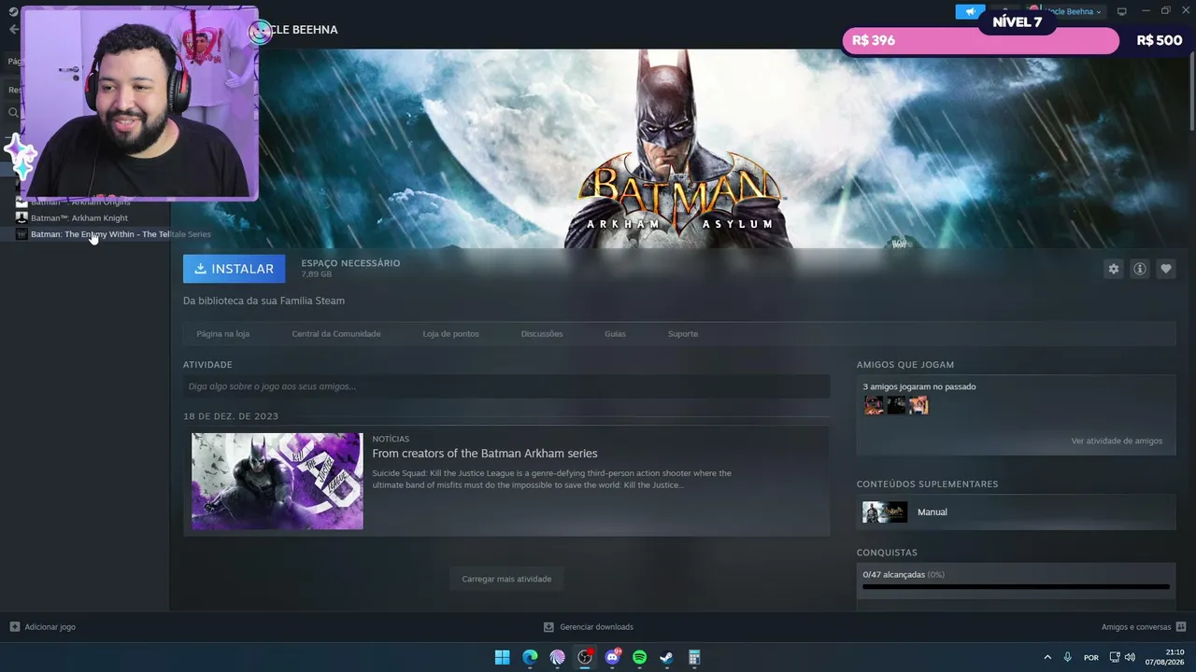Switch to Big Picture mode monitor icon
Viewport: 1196px width, 672px height.
[1122, 11]
